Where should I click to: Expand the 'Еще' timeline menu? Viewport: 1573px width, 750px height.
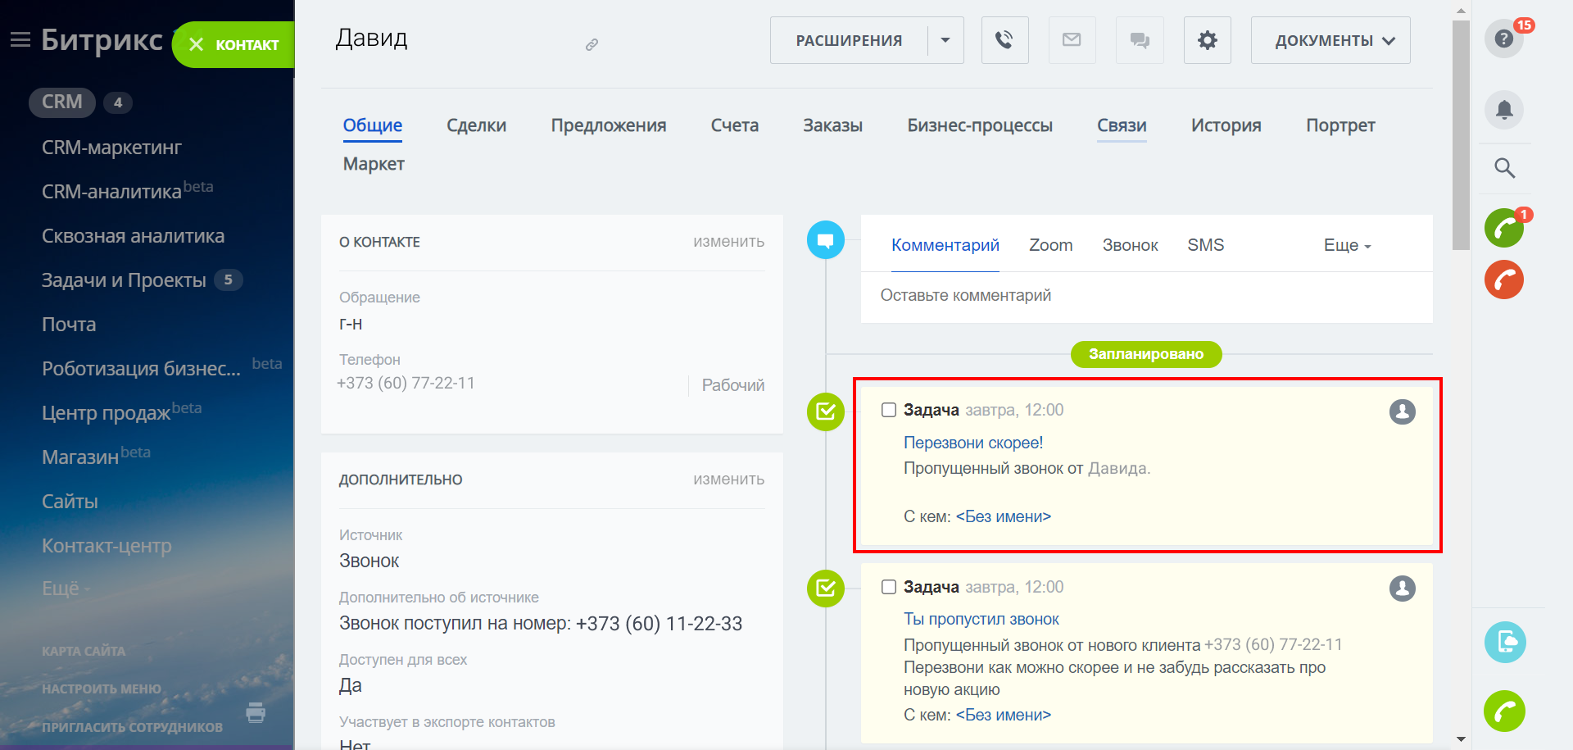(1346, 245)
